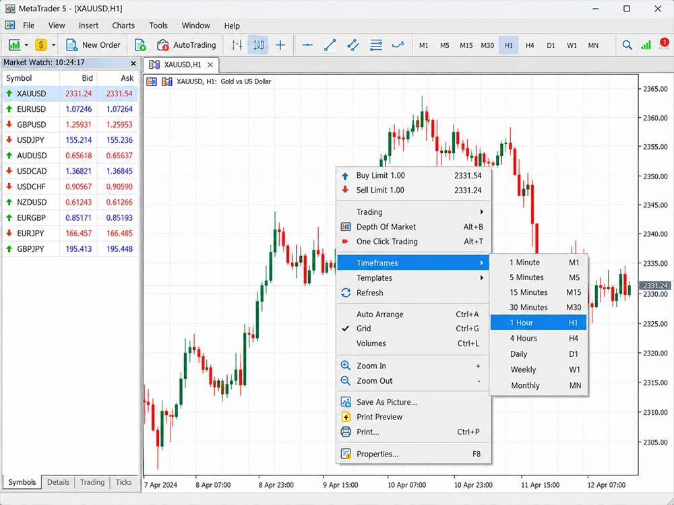Click Save As Picture entry

pos(414,403)
